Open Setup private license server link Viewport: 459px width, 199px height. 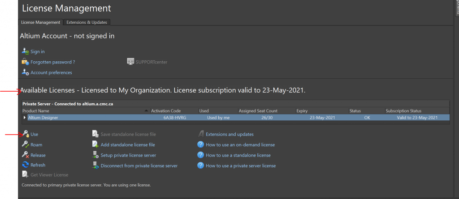[x=129, y=155]
